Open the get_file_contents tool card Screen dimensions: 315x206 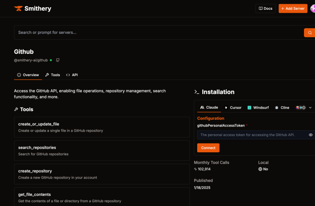click(102, 197)
